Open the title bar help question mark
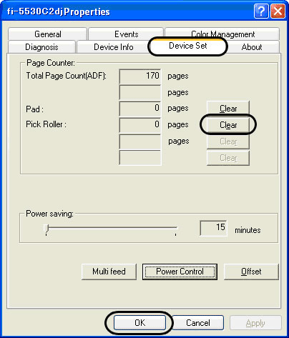Screen dimensions: 289x338 coord(261,11)
